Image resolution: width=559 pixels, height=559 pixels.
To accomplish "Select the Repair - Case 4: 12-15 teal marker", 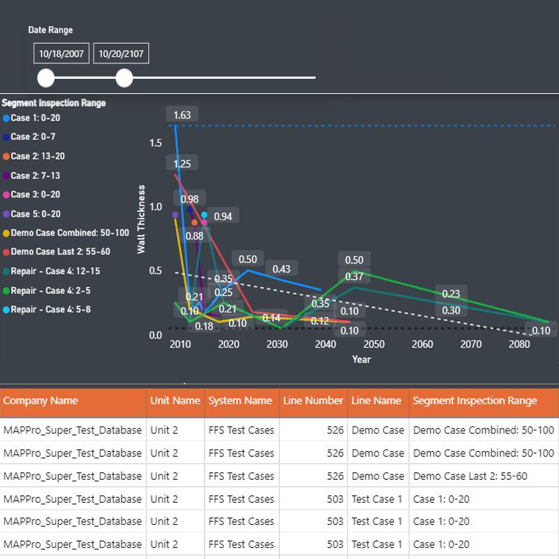I will coord(7,271).
